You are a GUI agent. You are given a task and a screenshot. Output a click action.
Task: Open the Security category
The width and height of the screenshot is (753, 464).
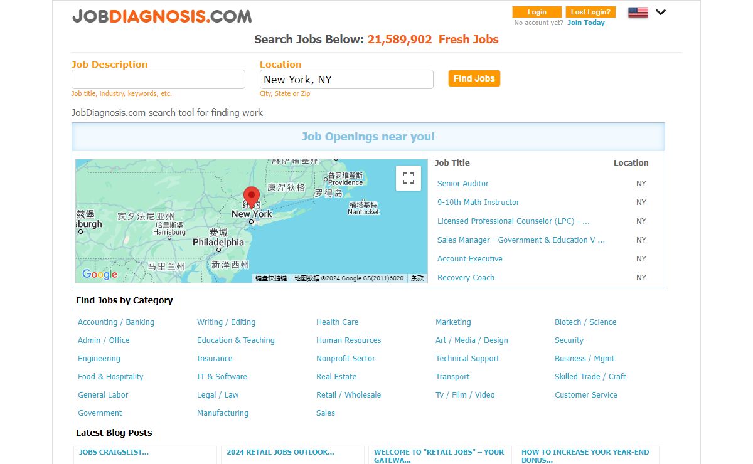tap(569, 340)
